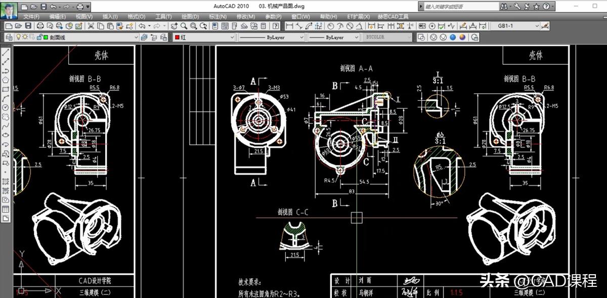This screenshot has height=298, width=607.
Task: Open the Help question mark icon
Action: click(x=276, y=26)
